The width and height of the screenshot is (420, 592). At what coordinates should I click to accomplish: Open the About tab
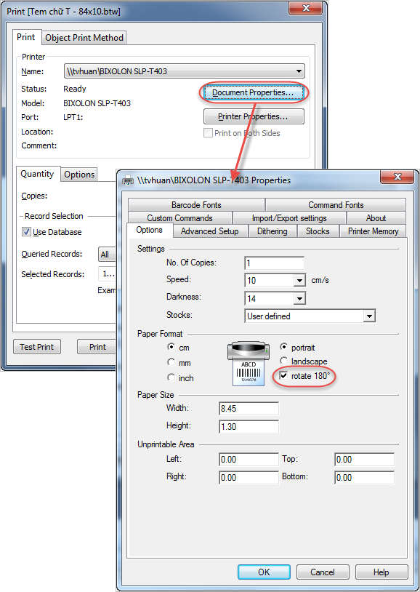coord(376,218)
